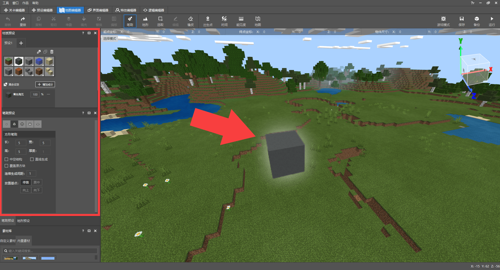Open the 窗口 menu
This screenshot has width=500, height=270.
(15, 3)
